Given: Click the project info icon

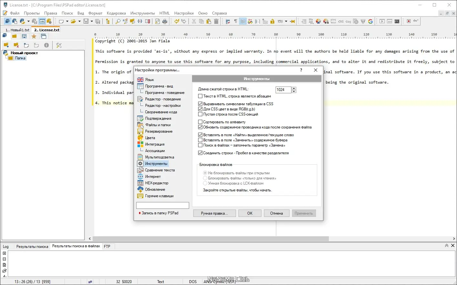Looking at the screenshot, I should (46, 45).
